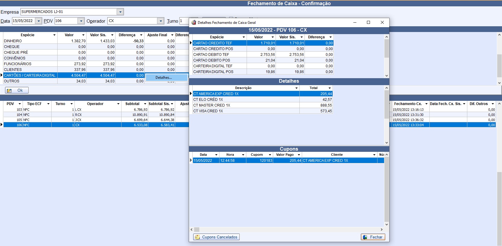The width and height of the screenshot is (502, 246).
Task: Open Descrição column filter arrow
Action: click(x=296, y=88)
